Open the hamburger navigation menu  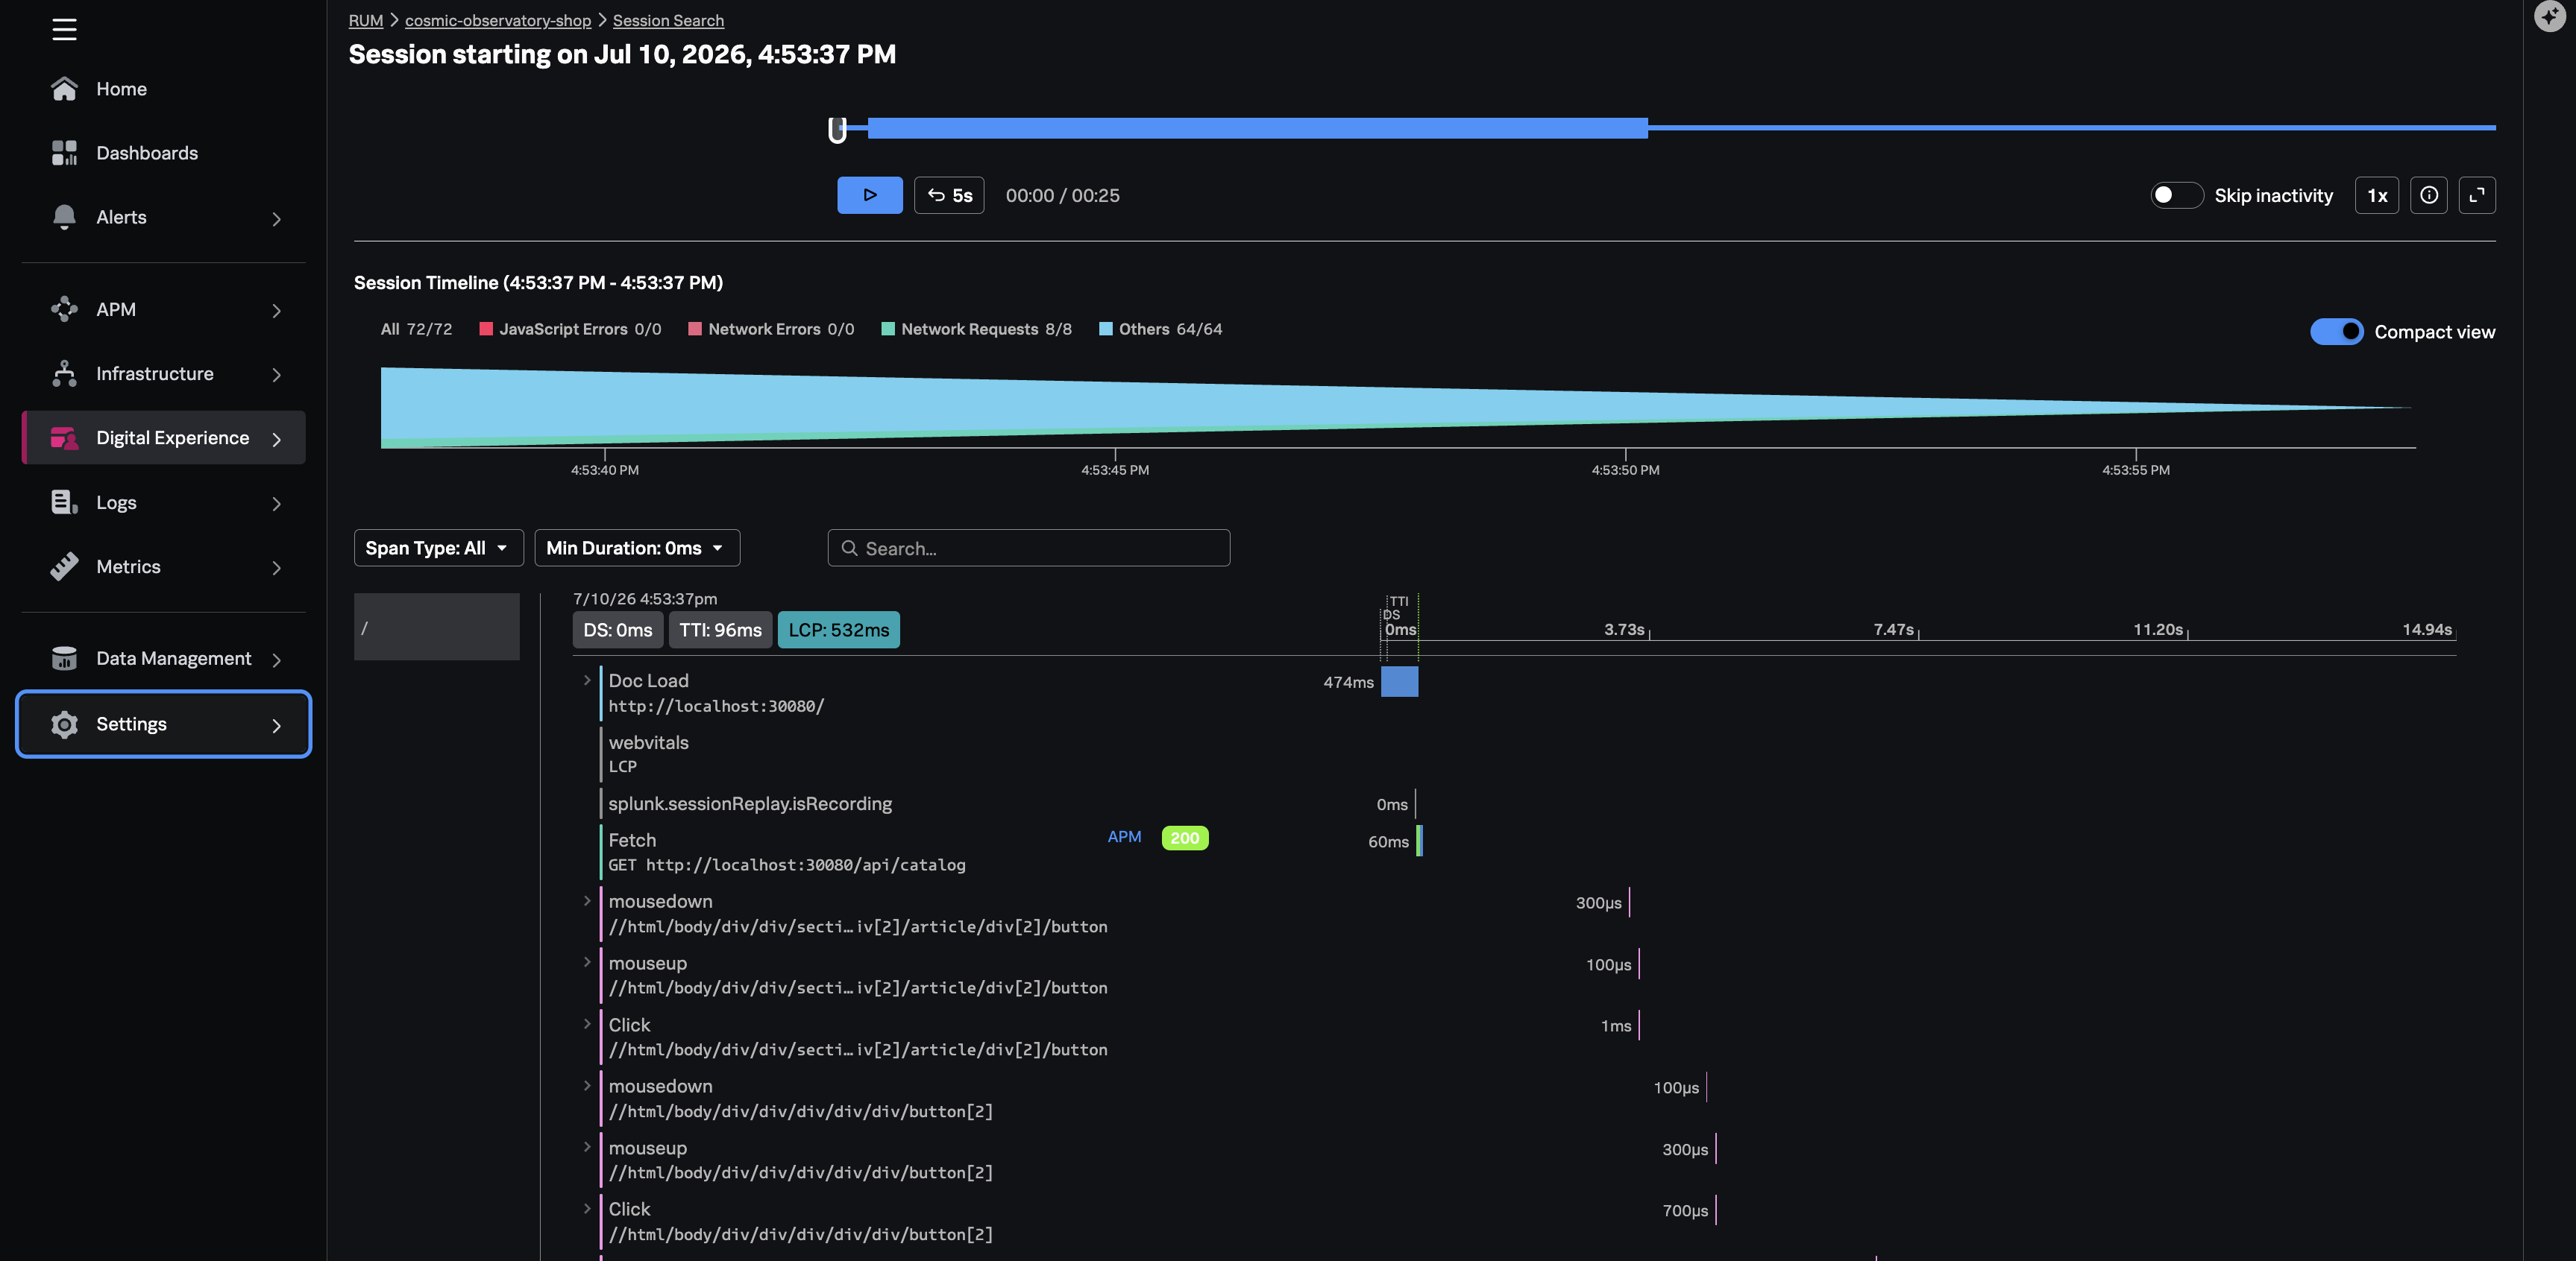click(64, 30)
